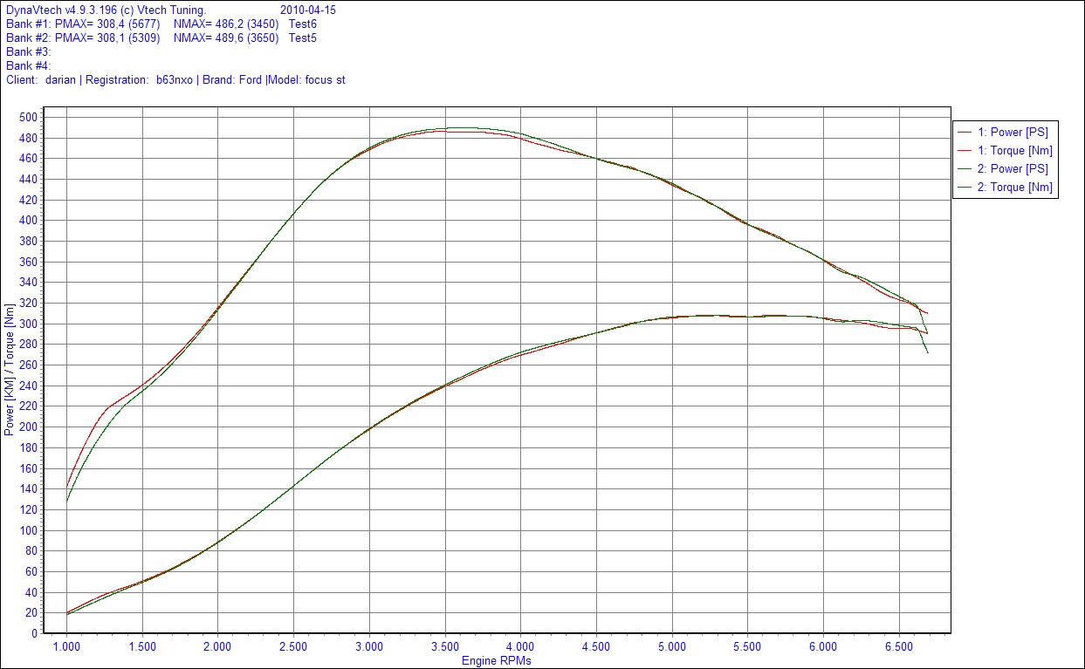Image resolution: width=1085 pixels, height=669 pixels.
Task: Select the "2: Torque [Nm]" legend entry
Action: pyautogui.click(x=1014, y=188)
